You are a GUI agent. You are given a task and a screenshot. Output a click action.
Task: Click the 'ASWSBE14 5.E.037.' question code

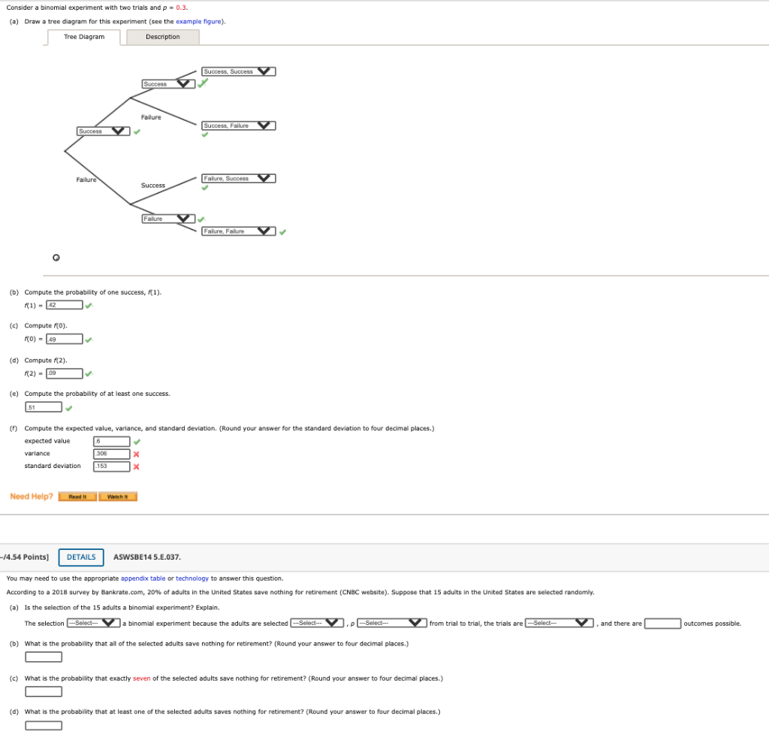coord(147,557)
